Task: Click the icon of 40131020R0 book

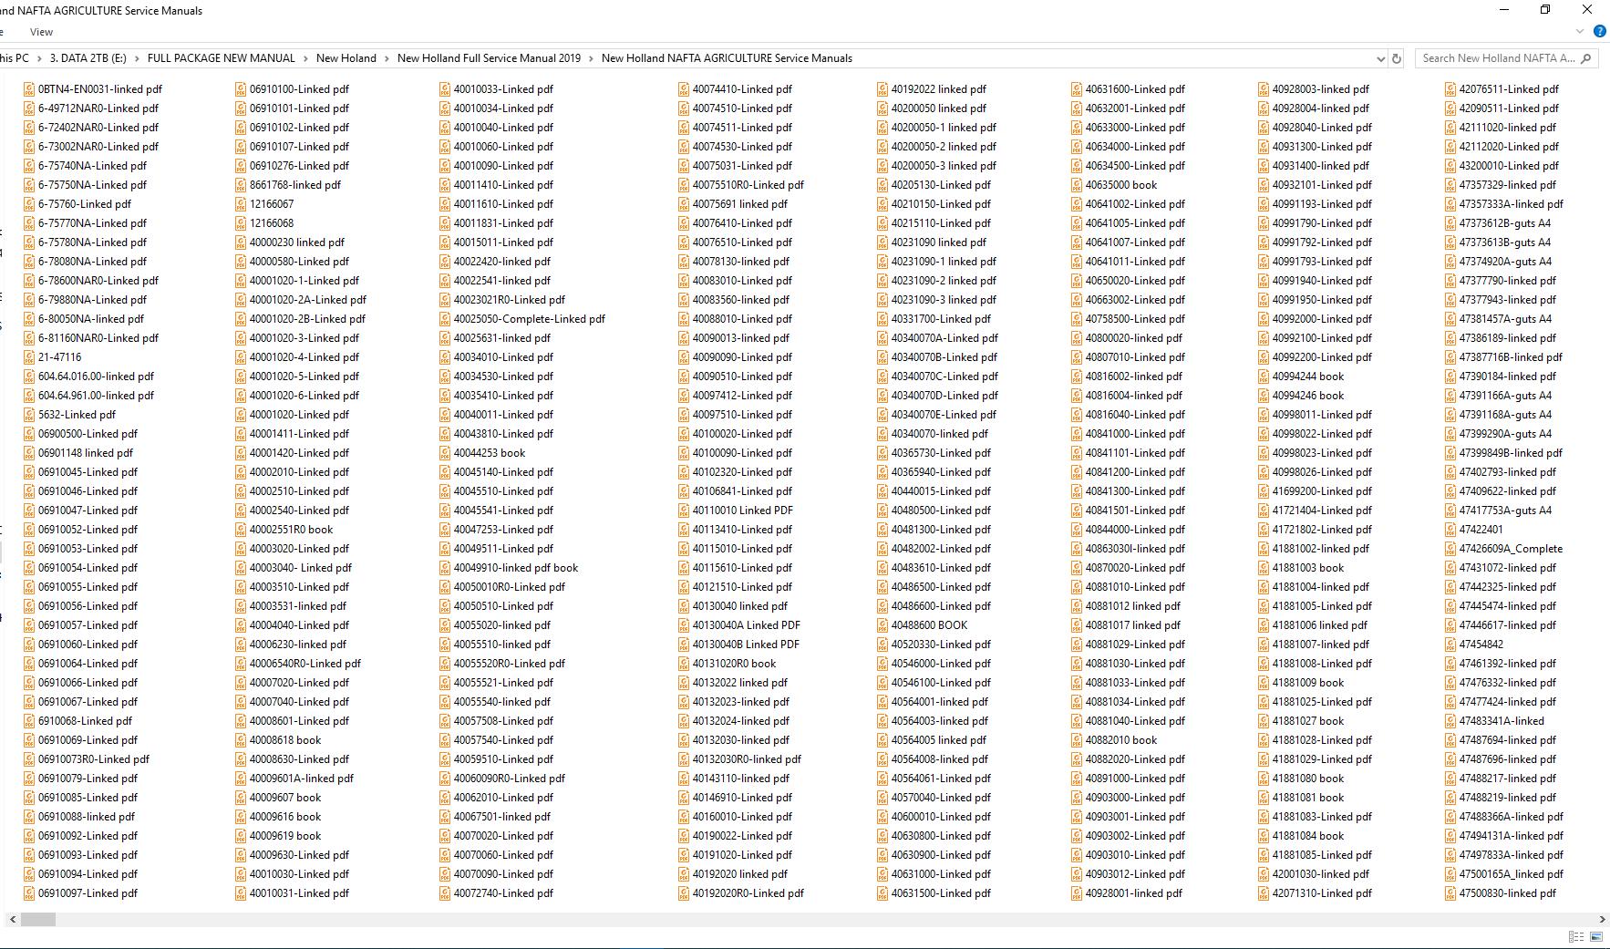Action: tap(684, 664)
